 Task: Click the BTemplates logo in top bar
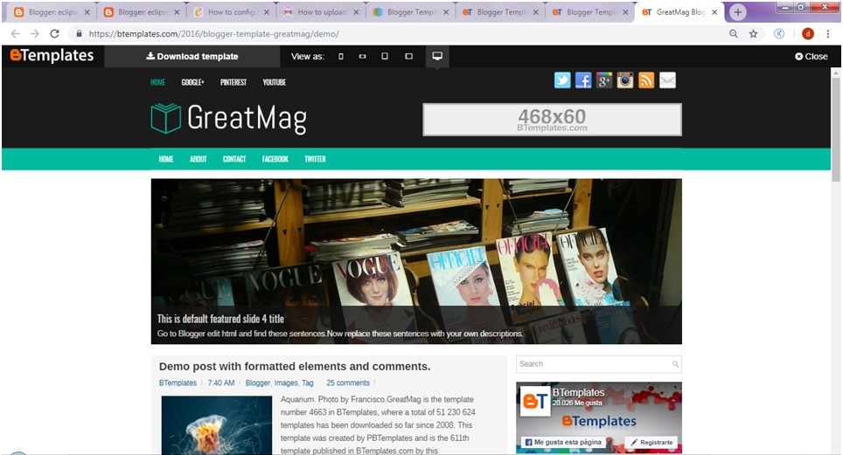(52, 55)
